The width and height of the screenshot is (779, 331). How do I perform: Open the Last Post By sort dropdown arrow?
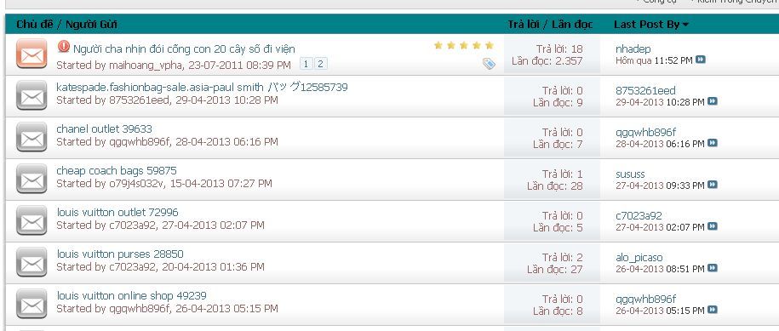tap(686, 25)
